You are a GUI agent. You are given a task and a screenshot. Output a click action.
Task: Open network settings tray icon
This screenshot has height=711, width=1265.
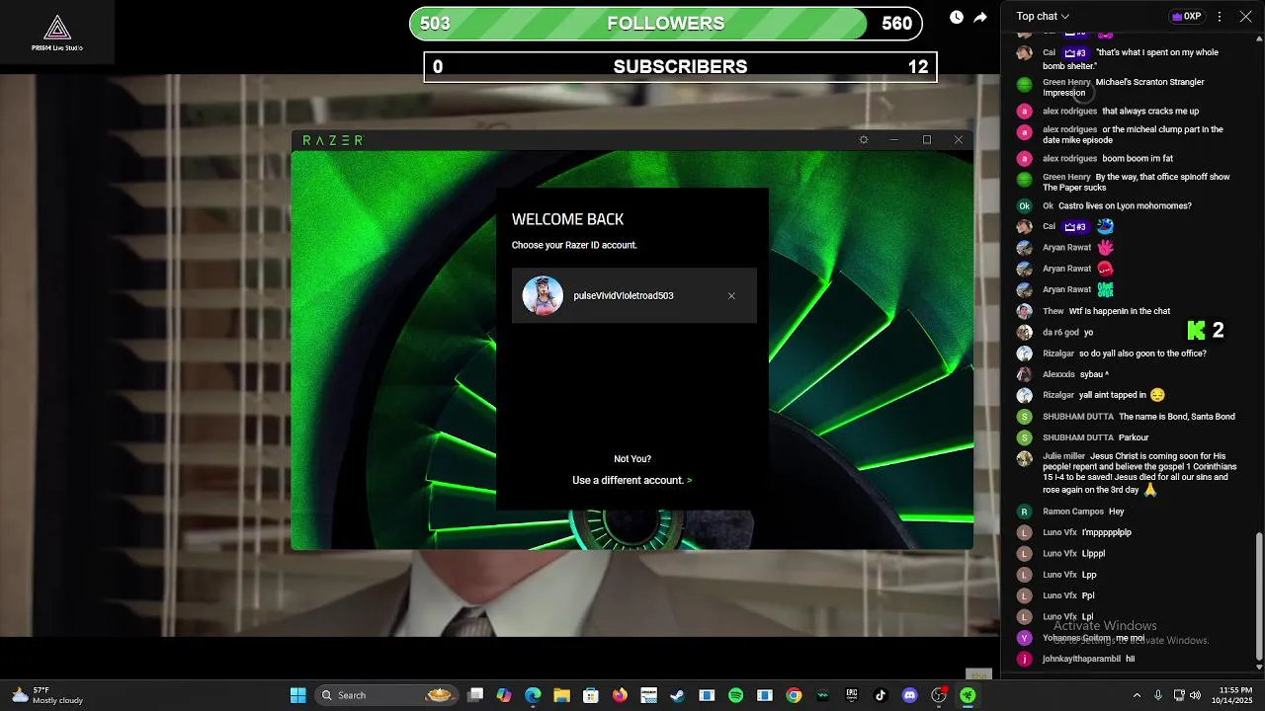(x=1179, y=695)
